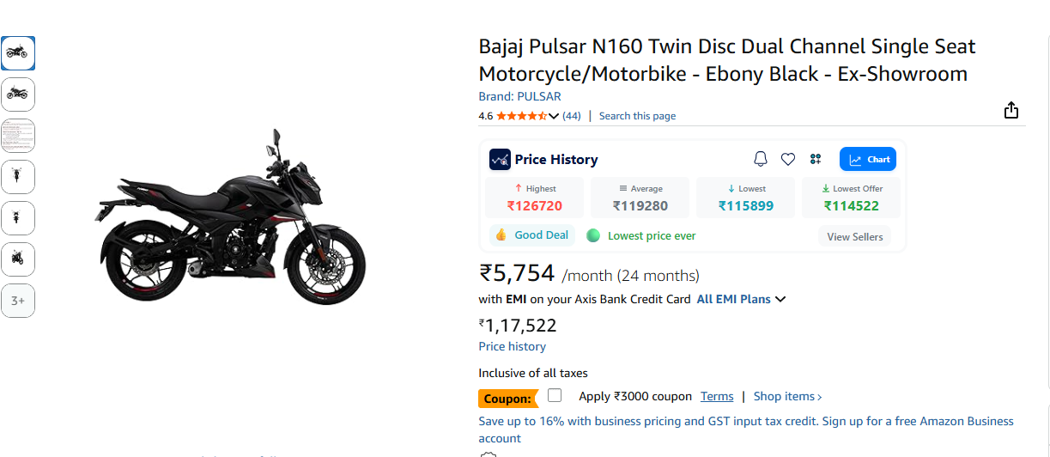Click the View Sellers button
This screenshot has width=1050, height=457.
854,237
